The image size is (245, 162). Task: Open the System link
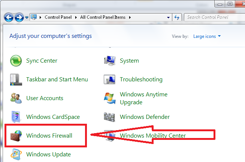click(x=129, y=61)
